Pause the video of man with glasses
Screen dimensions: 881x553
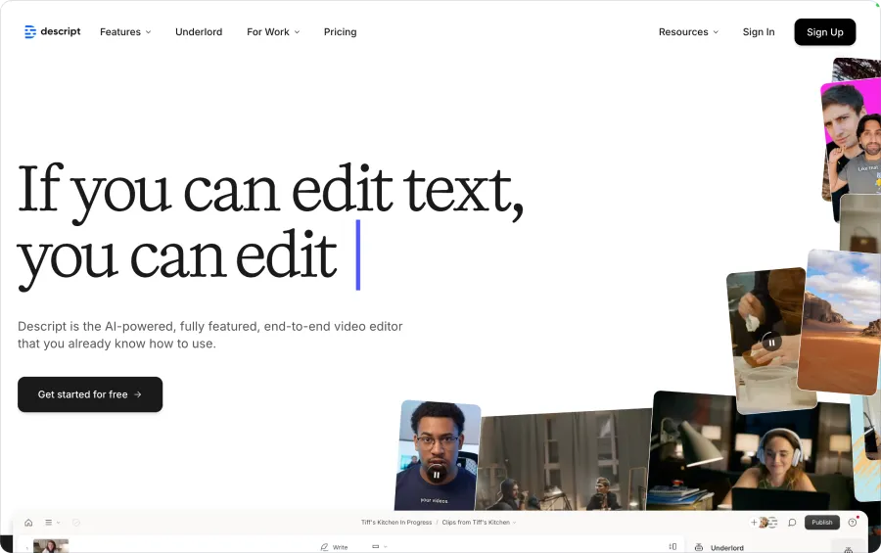point(437,475)
